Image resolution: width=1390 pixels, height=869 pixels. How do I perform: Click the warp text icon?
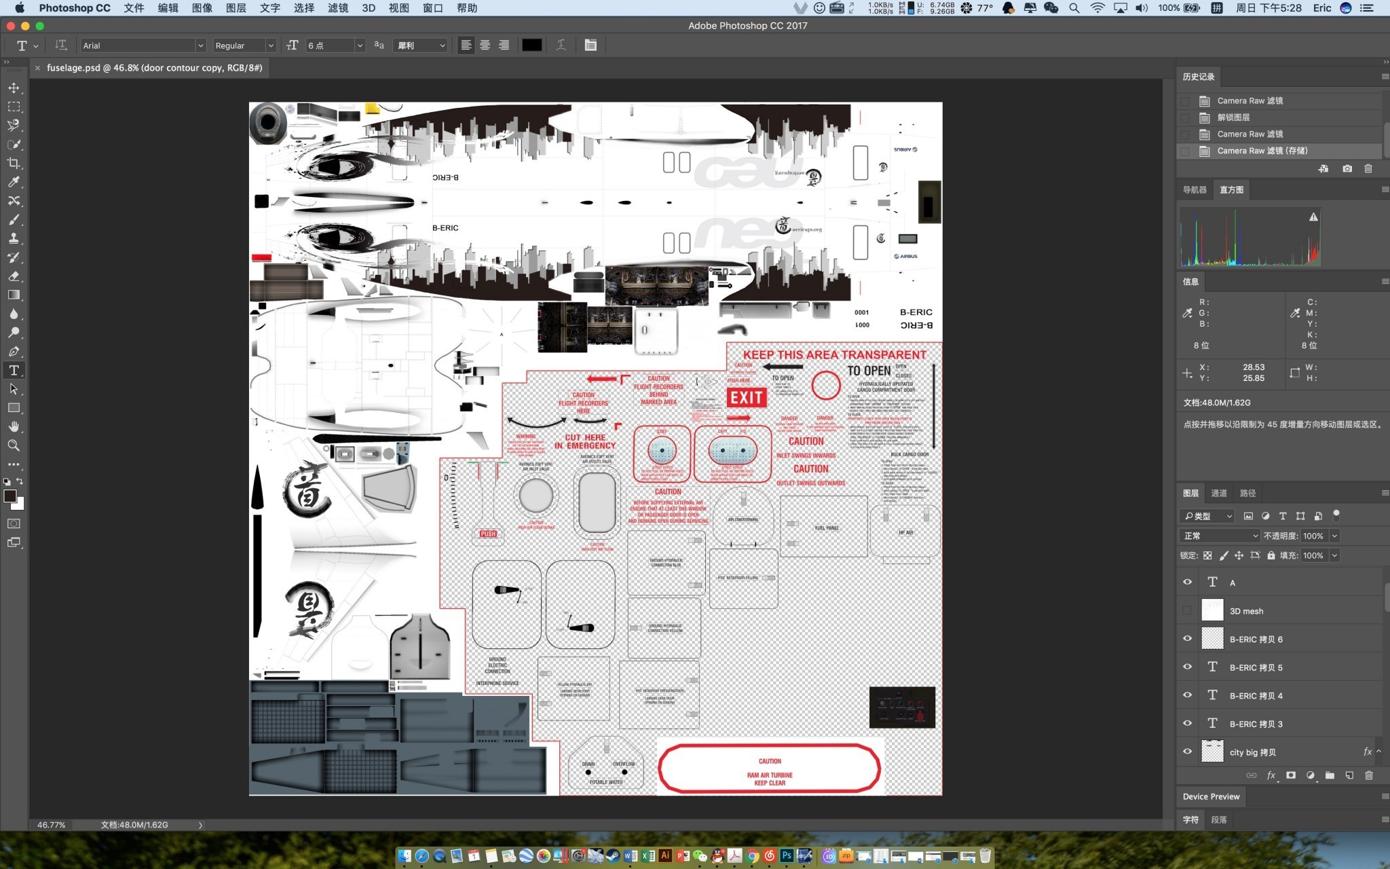561,45
